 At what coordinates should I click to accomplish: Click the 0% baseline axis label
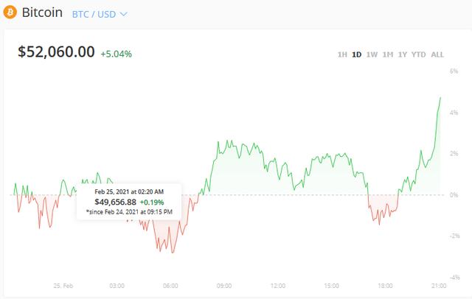(x=455, y=194)
